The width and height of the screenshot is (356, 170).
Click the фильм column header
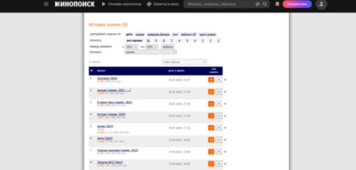tap(101, 71)
